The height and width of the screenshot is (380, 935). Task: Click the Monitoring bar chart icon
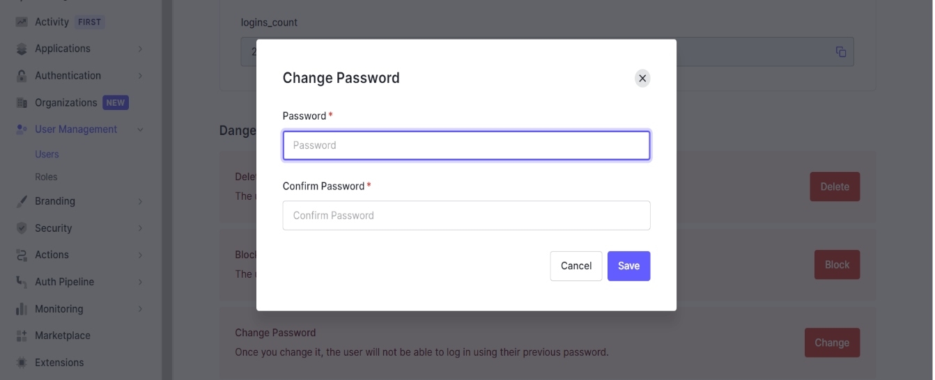pyautogui.click(x=22, y=309)
